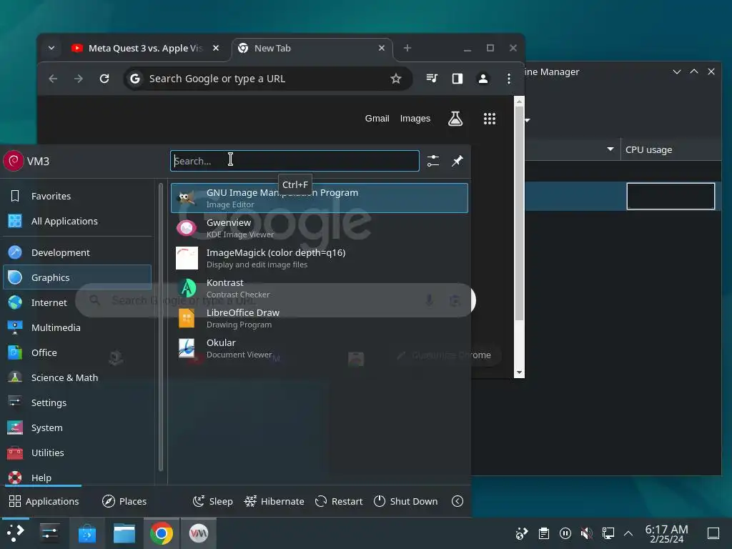
Task: Open the Help category
Action: coord(77,477)
